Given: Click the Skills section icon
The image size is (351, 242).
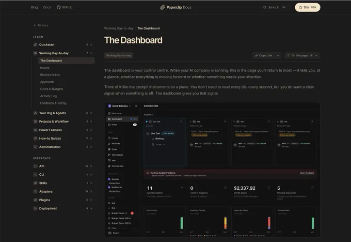Looking at the screenshot, I should click(x=35, y=183).
